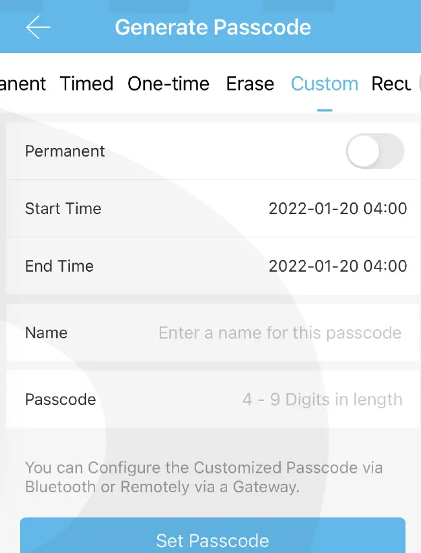Go back using the arrow icon
The height and width of the screenshot is (553, 421).
(x=38, y=27)
